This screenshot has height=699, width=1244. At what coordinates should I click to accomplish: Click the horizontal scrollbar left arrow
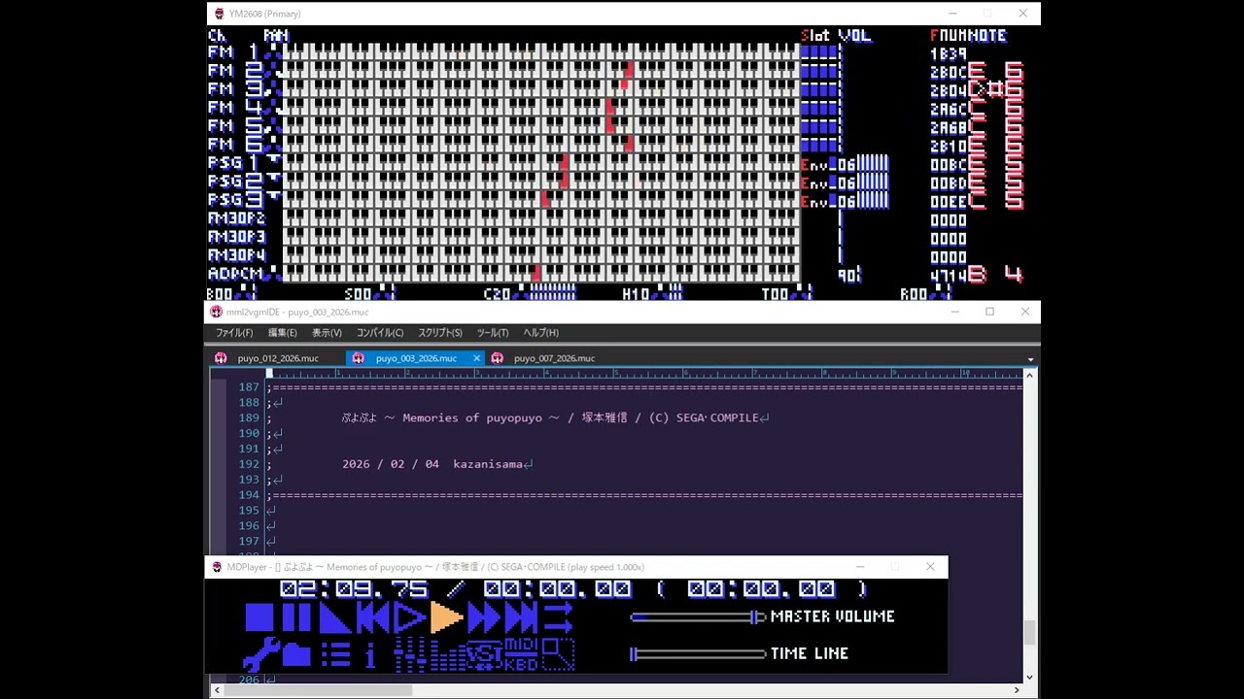click(x=216, y=690)
